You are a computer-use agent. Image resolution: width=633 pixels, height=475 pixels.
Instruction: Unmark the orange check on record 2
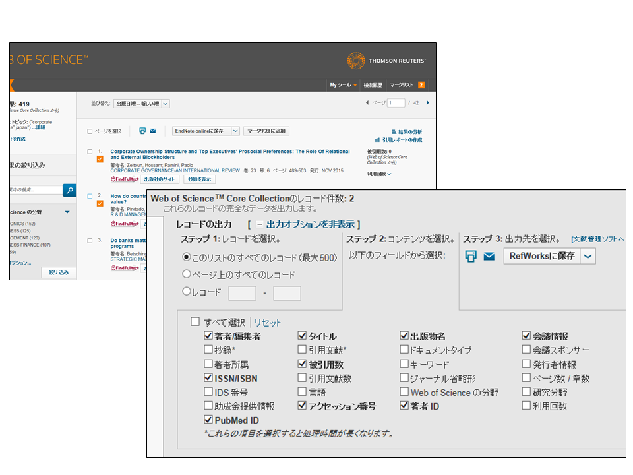tap(100, 204)
